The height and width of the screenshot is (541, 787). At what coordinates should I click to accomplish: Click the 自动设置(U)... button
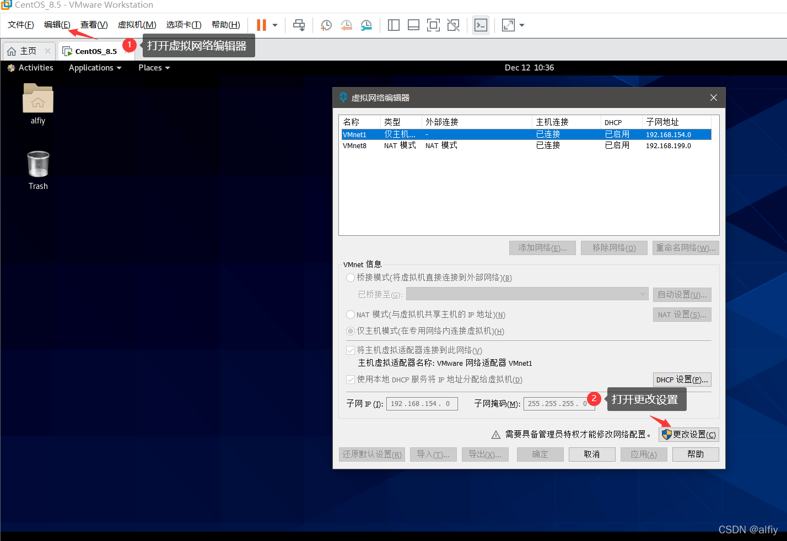pos(682,294)
